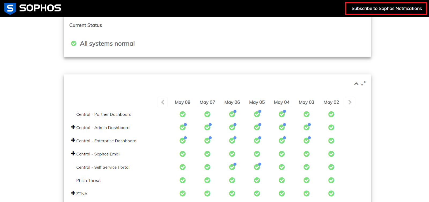The height and width of the screenshot is (202, 429).
Task: Click the All systems normal status indicator
Action: [x=74, y=43]
